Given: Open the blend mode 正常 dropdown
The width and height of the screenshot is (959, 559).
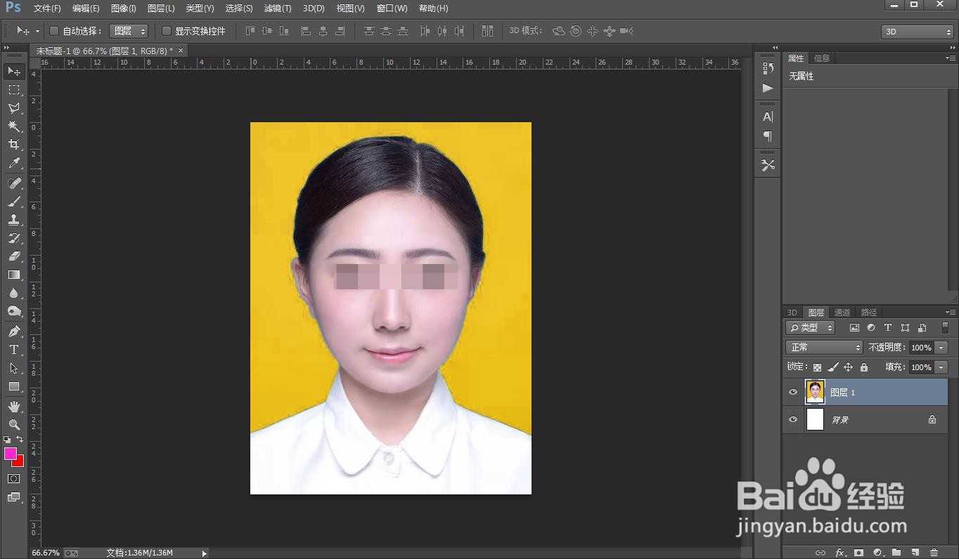Looking at the screenshot, I should click(x=824, y=348).
